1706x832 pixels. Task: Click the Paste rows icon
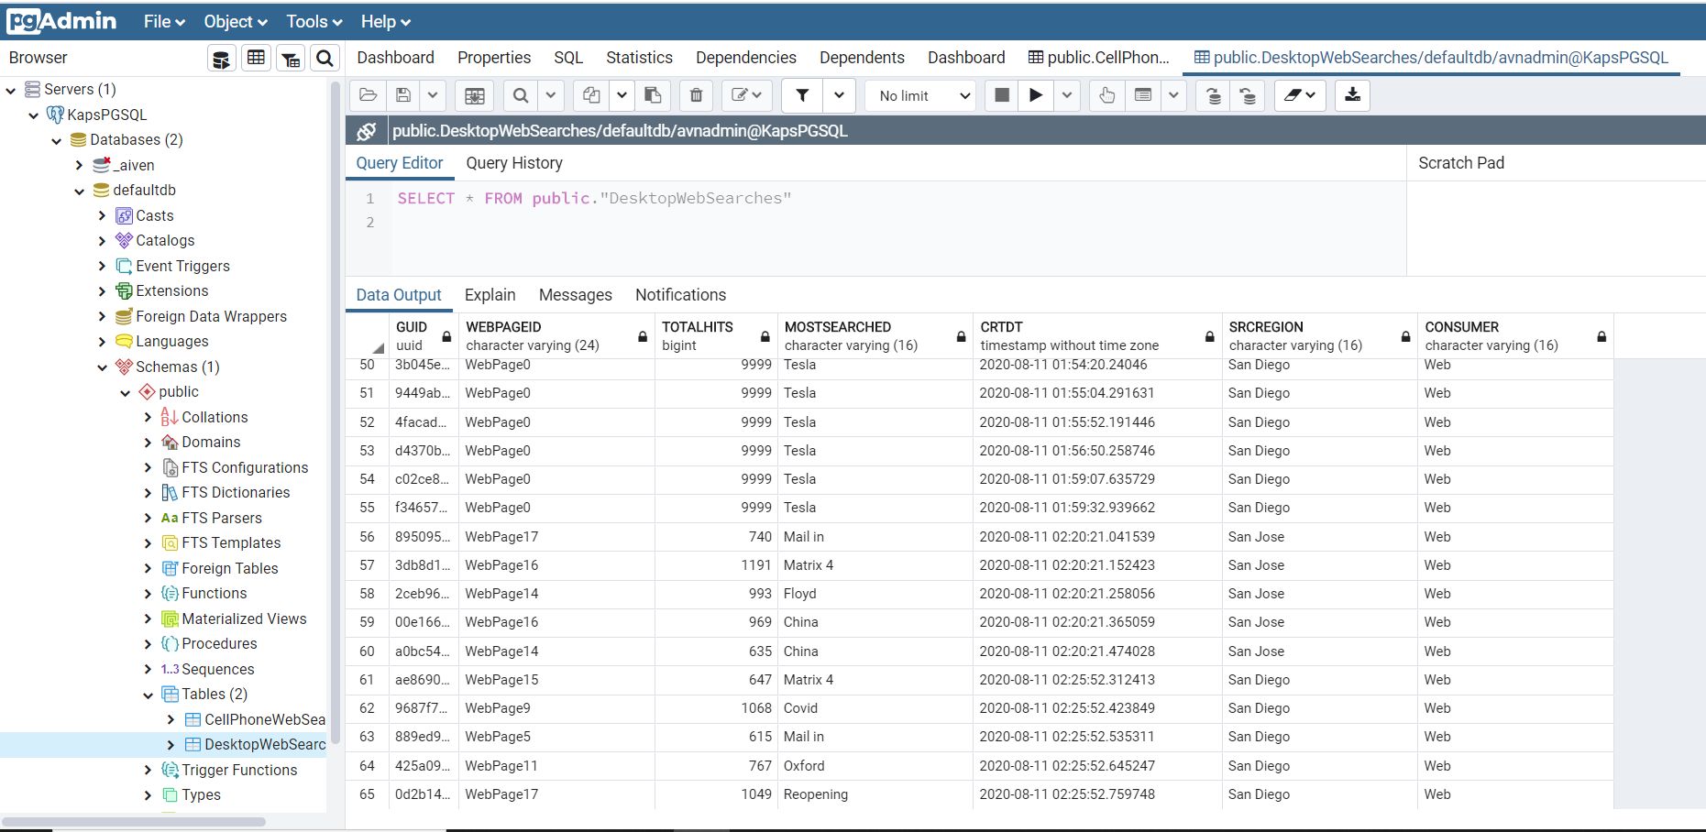pyautogui.click(x=653, y=95)
